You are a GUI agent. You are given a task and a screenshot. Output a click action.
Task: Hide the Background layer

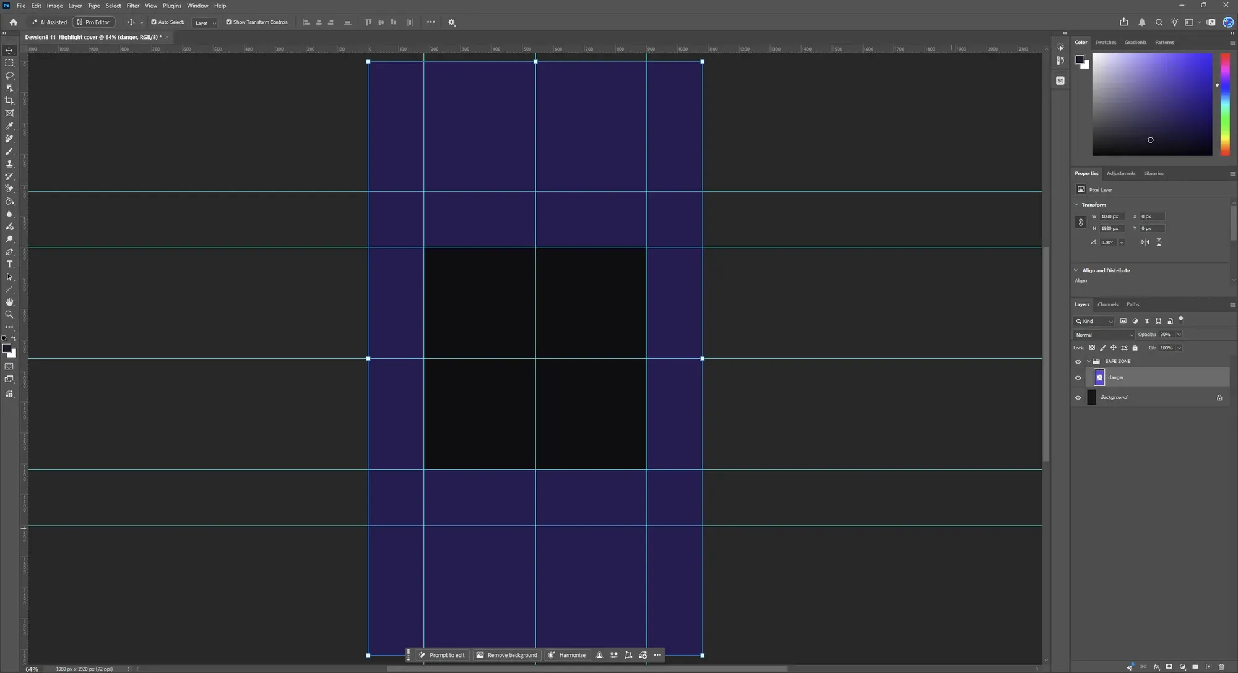click(1078, 398)
